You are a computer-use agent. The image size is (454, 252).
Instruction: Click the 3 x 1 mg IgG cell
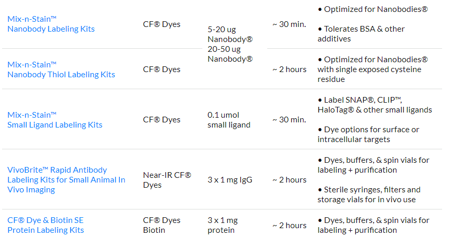coord(230,180)
